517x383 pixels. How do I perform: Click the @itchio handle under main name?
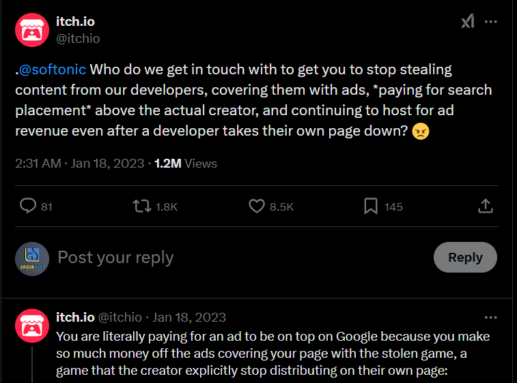[x=78, y=39]
